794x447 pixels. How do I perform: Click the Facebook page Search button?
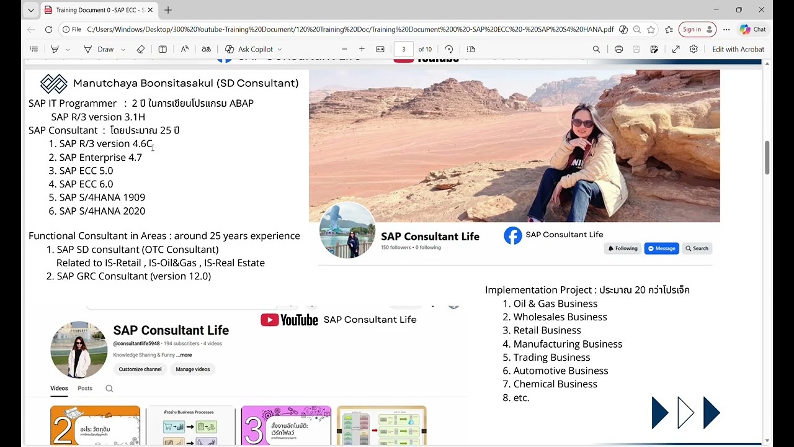click(x=697, y=248)
